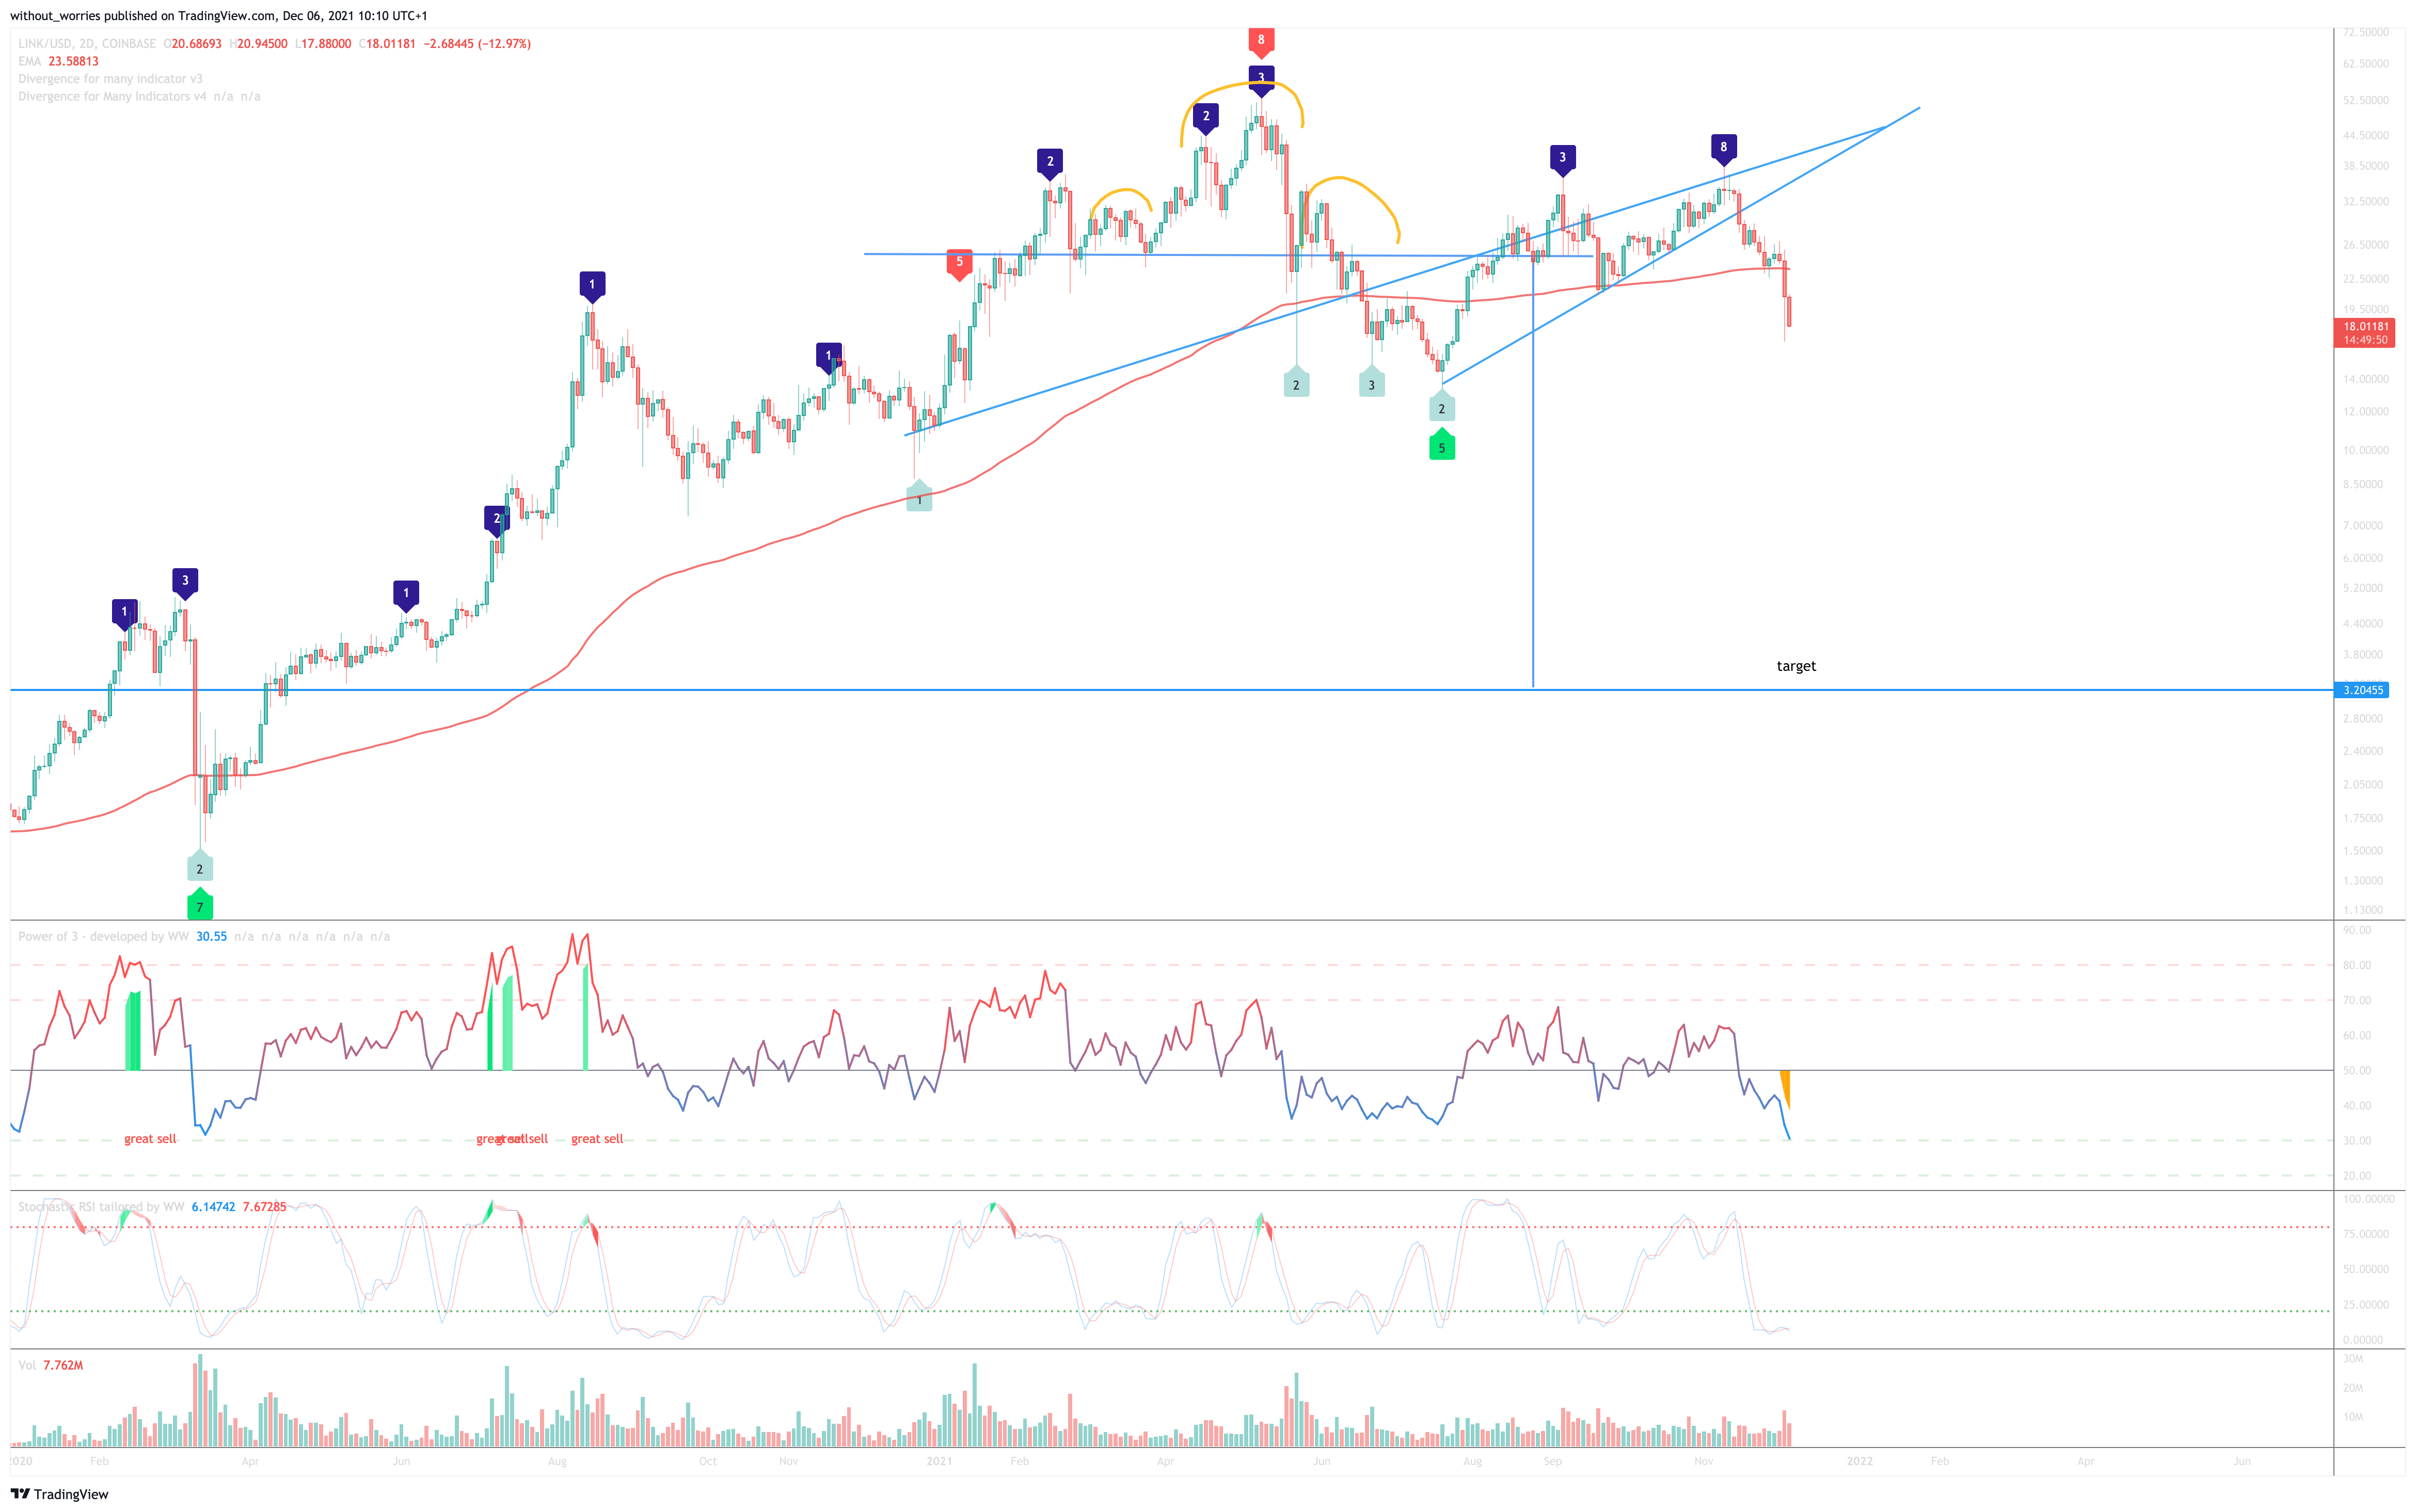Click the open value 20.68693
Viewport: 2416px width, 1512px height.
[x=197, y=44]
